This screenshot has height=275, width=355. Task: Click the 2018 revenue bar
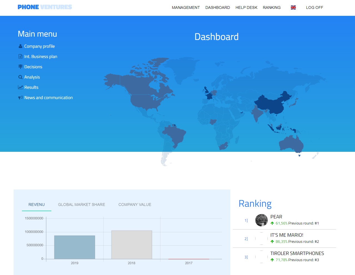click(x=132, y=245)
